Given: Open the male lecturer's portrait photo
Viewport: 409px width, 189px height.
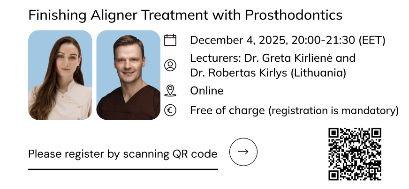Looking at the screenshot, I should 129,75.
